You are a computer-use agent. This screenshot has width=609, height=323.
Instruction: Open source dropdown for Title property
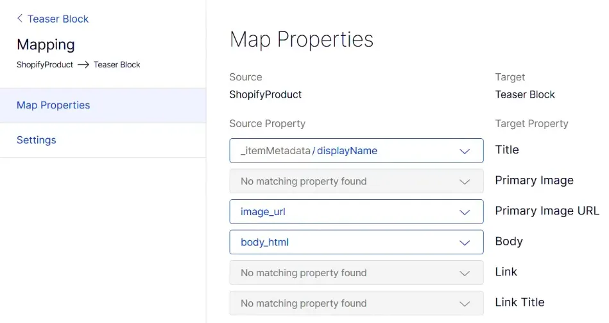(356, 150)
